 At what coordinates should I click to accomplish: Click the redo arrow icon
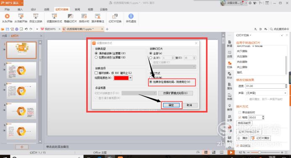pyautogui.click(x=31, y=29)
